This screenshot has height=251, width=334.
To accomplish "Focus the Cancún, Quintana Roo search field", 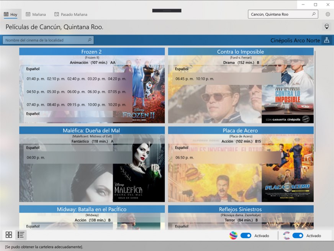I will pyautogui.click(x=283, y=14).
